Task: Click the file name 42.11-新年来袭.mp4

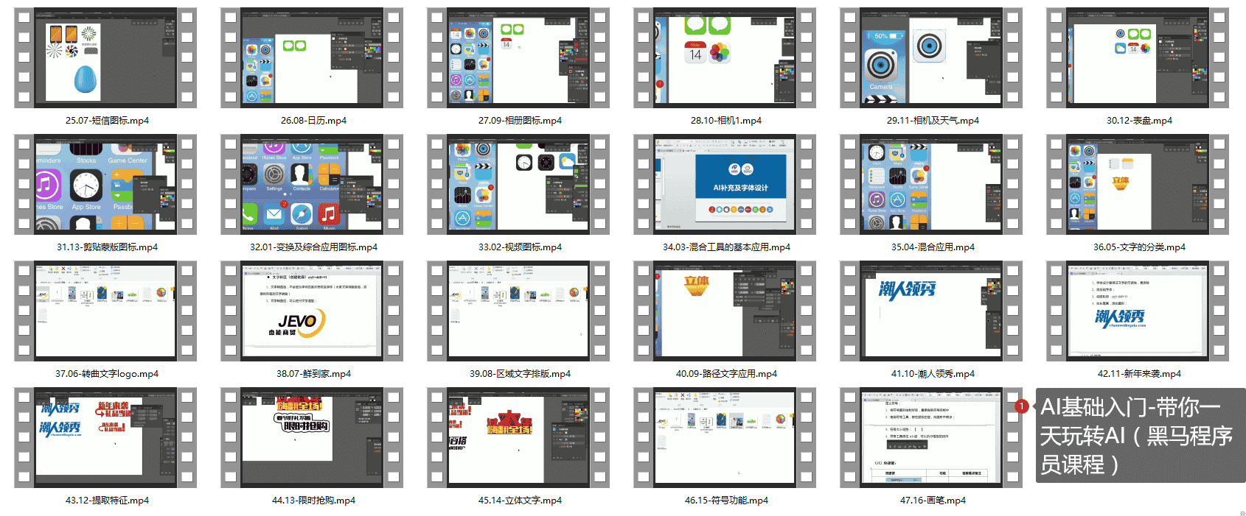Action: click(1139, 374)
